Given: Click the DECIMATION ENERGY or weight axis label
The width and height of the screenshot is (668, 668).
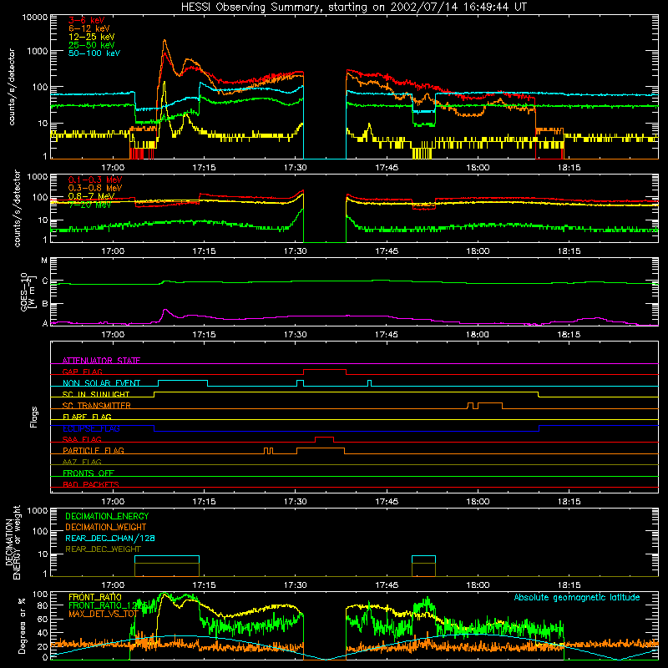Looking at the screenshot, I should click(13, 542).
